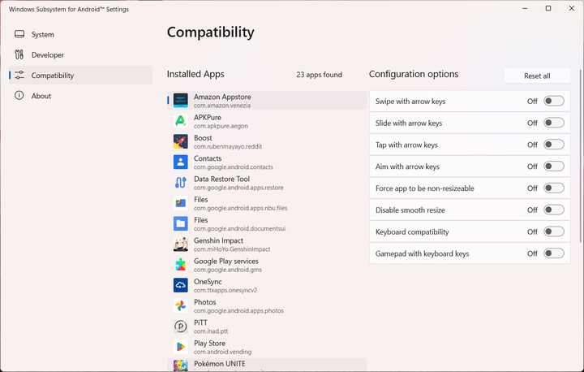This screenshot has width=584, height=372.
Task: Toggle Disable smooth resize switch
Action: tap(553, 210)
